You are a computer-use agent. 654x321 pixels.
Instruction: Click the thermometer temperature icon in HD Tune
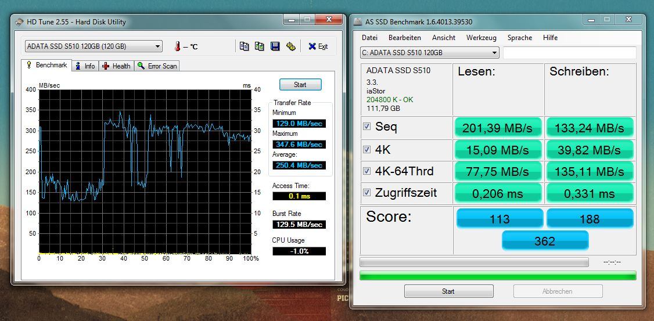click(177, 46)
